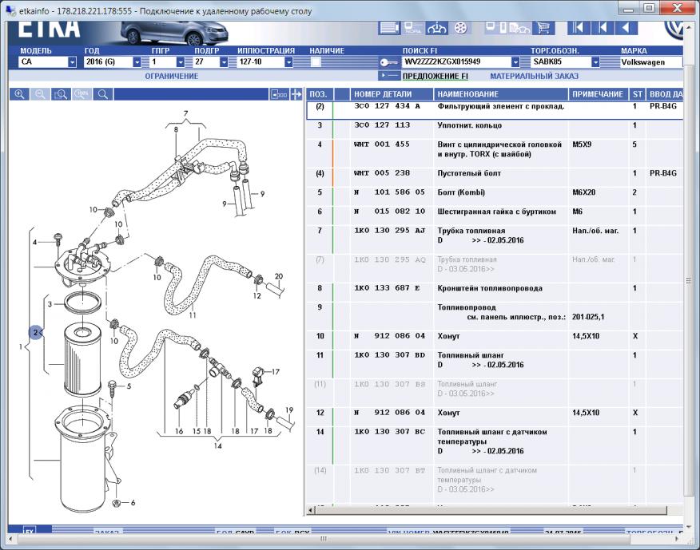
Task: Open МАТЕРИАЛЬНЫЙ ЗАКАЗ link
Action: (x=535, y=77)
